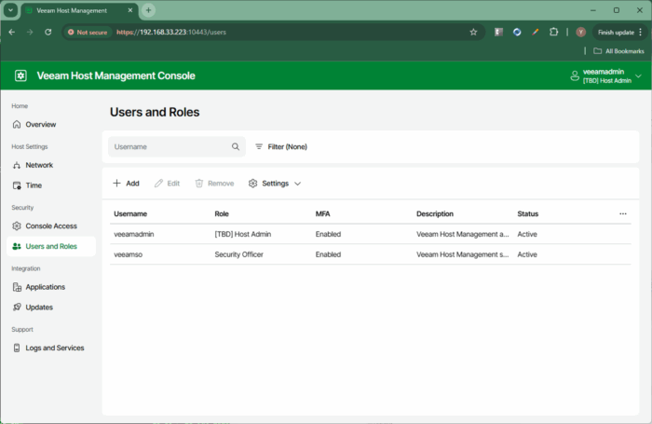Viewport: 652px width, 424px height.
Task: Click the address bar URL
Action: pos(171,32)
